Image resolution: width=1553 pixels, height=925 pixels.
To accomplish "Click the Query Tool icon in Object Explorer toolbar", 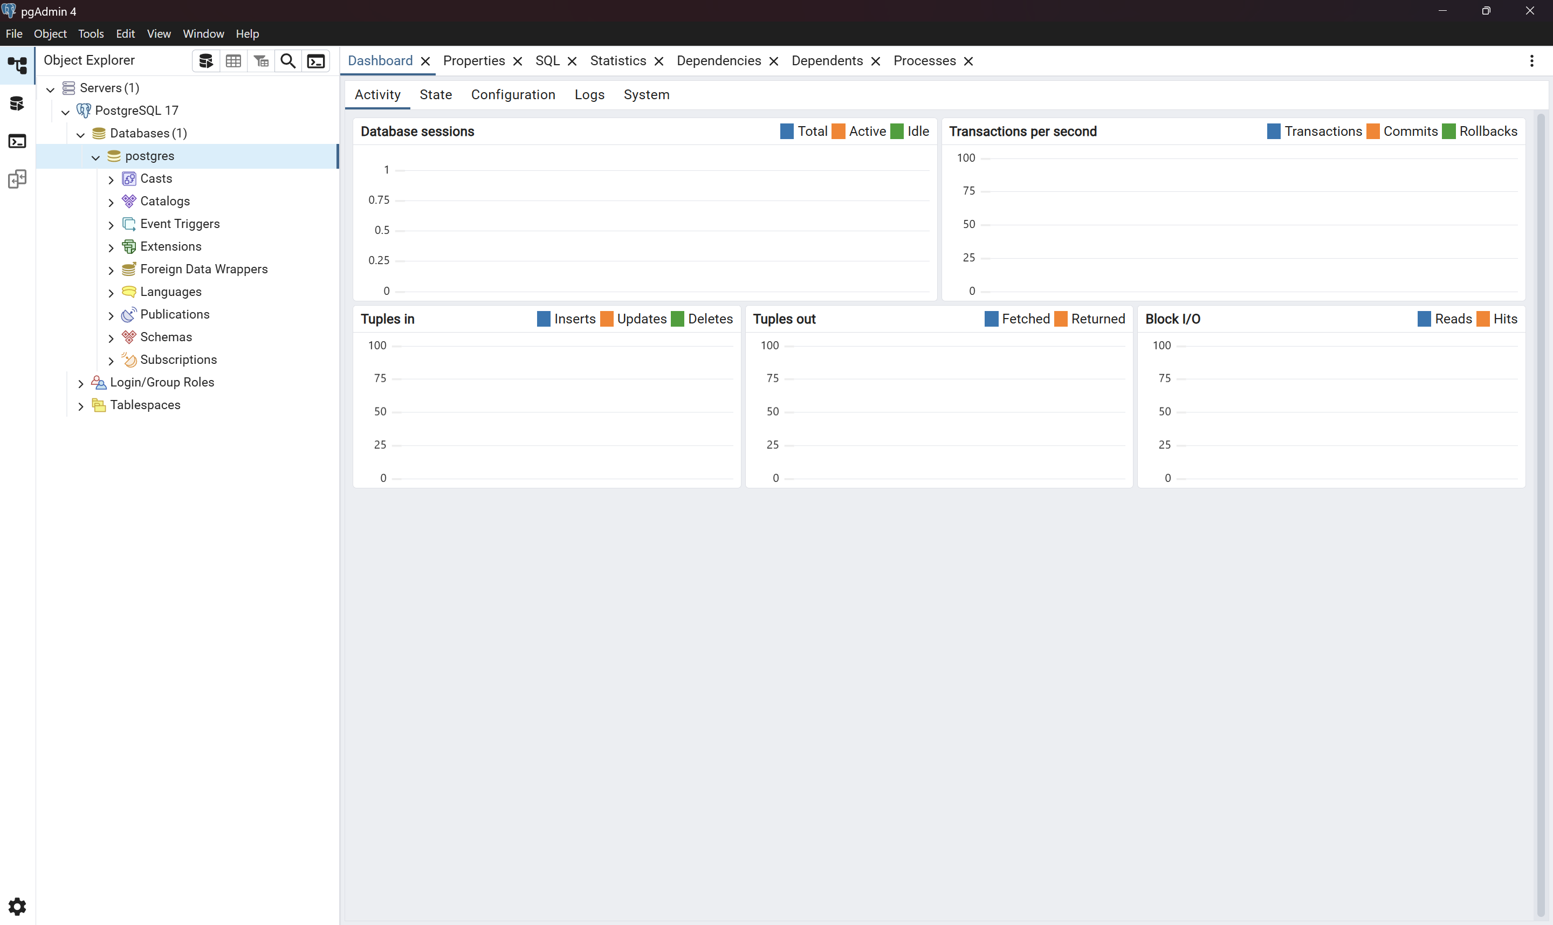I will coord(206,61).
